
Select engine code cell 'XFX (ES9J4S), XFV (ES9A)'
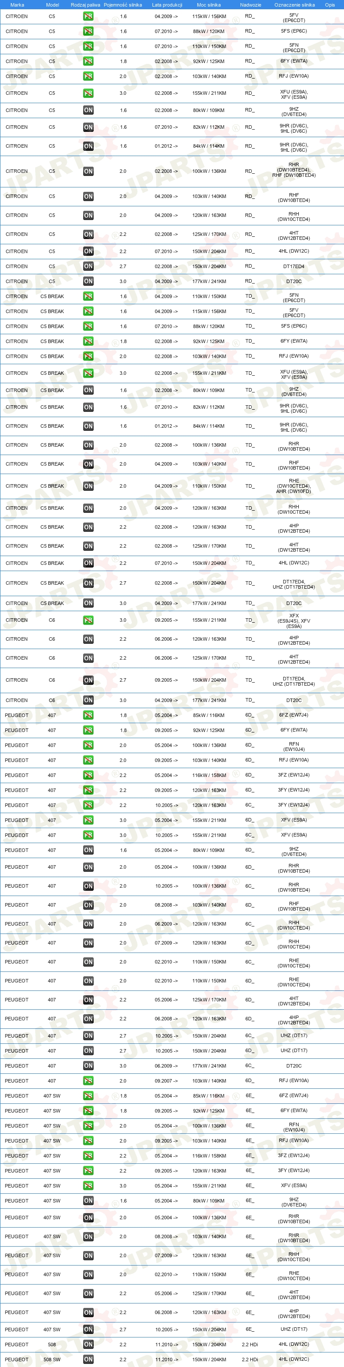tap(294, 621)
